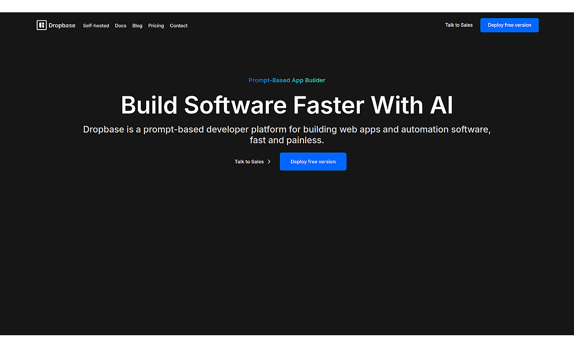Click Deploy free version button in navbar
Image resolution: width=574 pixels, height=348 pixels.
pyautogui.click(x=510, y=25)
